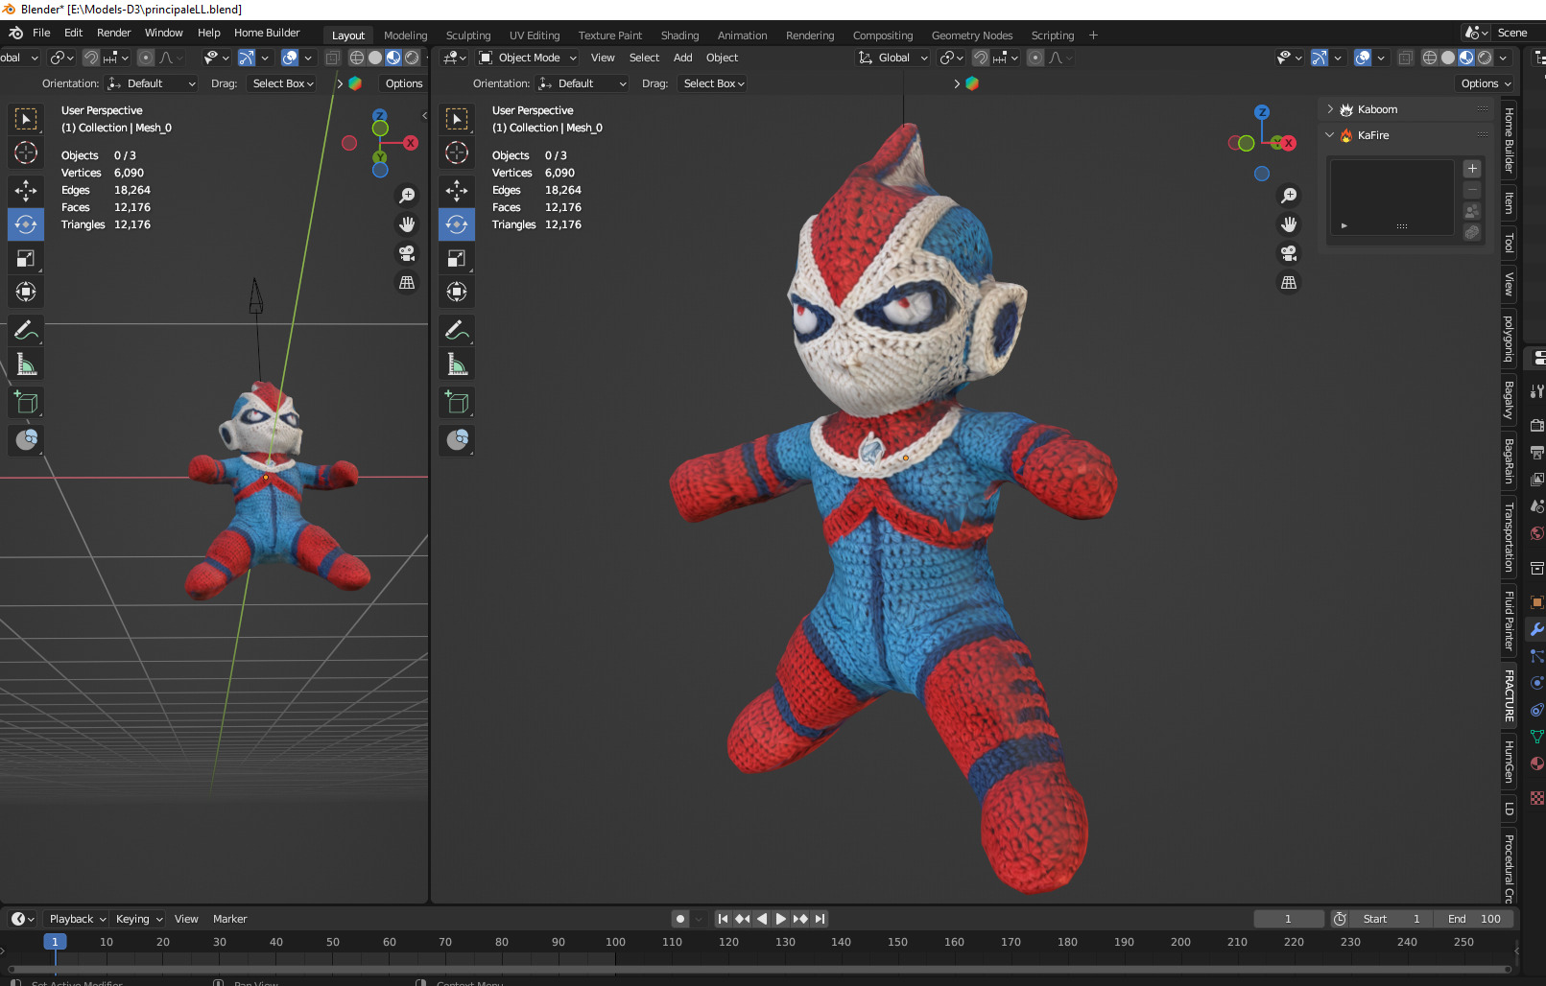This screenshot has height=986, width=1546.
Task: Toggle snapping magnet in the right viewport header
Action: click(x=981, y=58)
